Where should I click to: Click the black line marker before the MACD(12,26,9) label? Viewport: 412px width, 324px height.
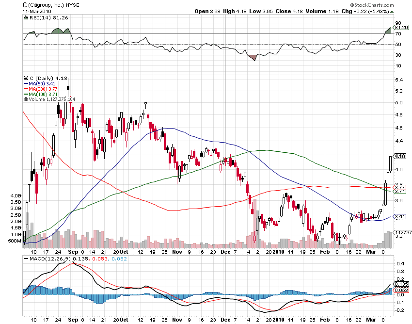(26, 259)
